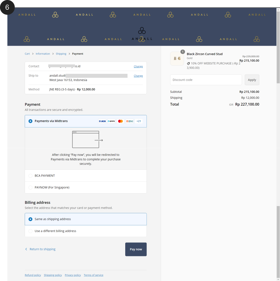Viewport: 280px width, 281px height.
Task: Click the GoPay payment logo icon
Action: (x=111, y=121)
